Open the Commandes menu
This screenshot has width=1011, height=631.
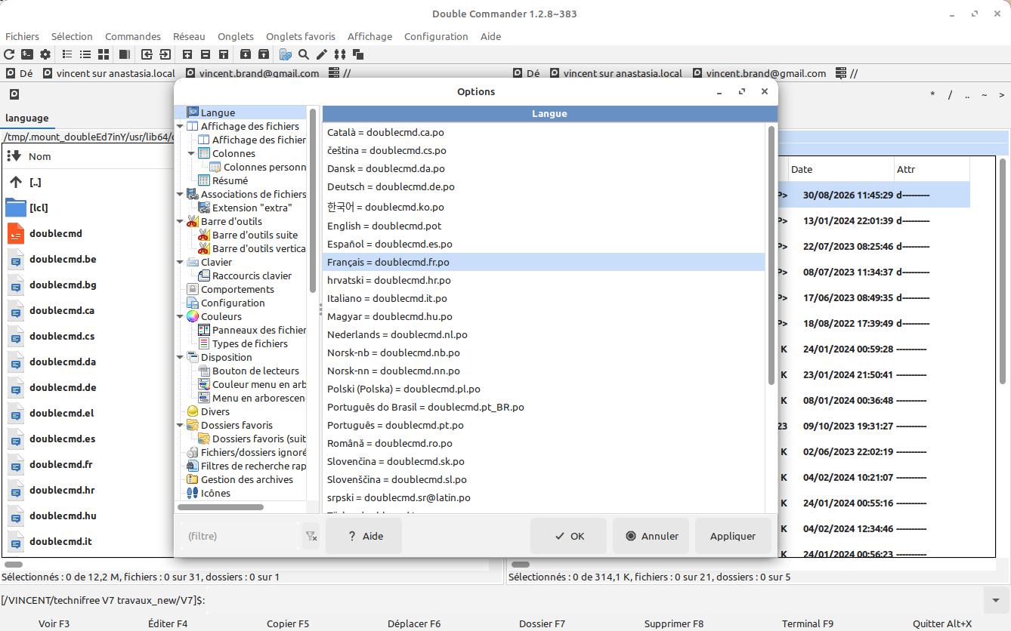tap(133, 36)
